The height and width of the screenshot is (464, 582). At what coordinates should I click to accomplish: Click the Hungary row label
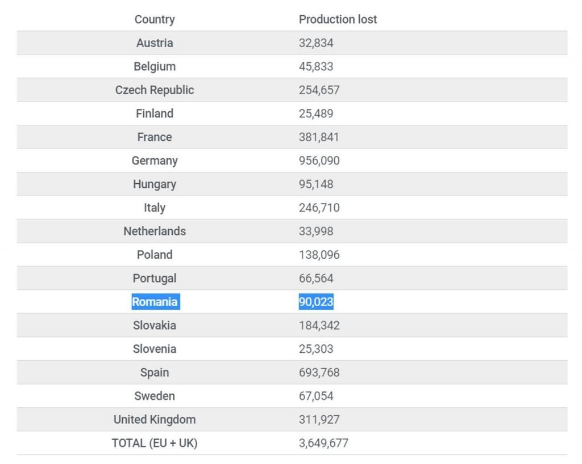coord(155,184)
